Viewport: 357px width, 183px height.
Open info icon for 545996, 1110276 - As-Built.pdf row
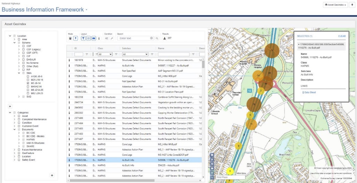coord(69,160)
